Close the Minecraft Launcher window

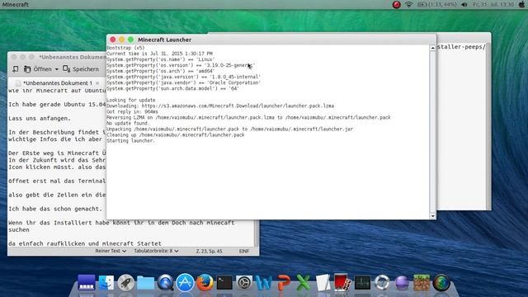tap(113, 40)
